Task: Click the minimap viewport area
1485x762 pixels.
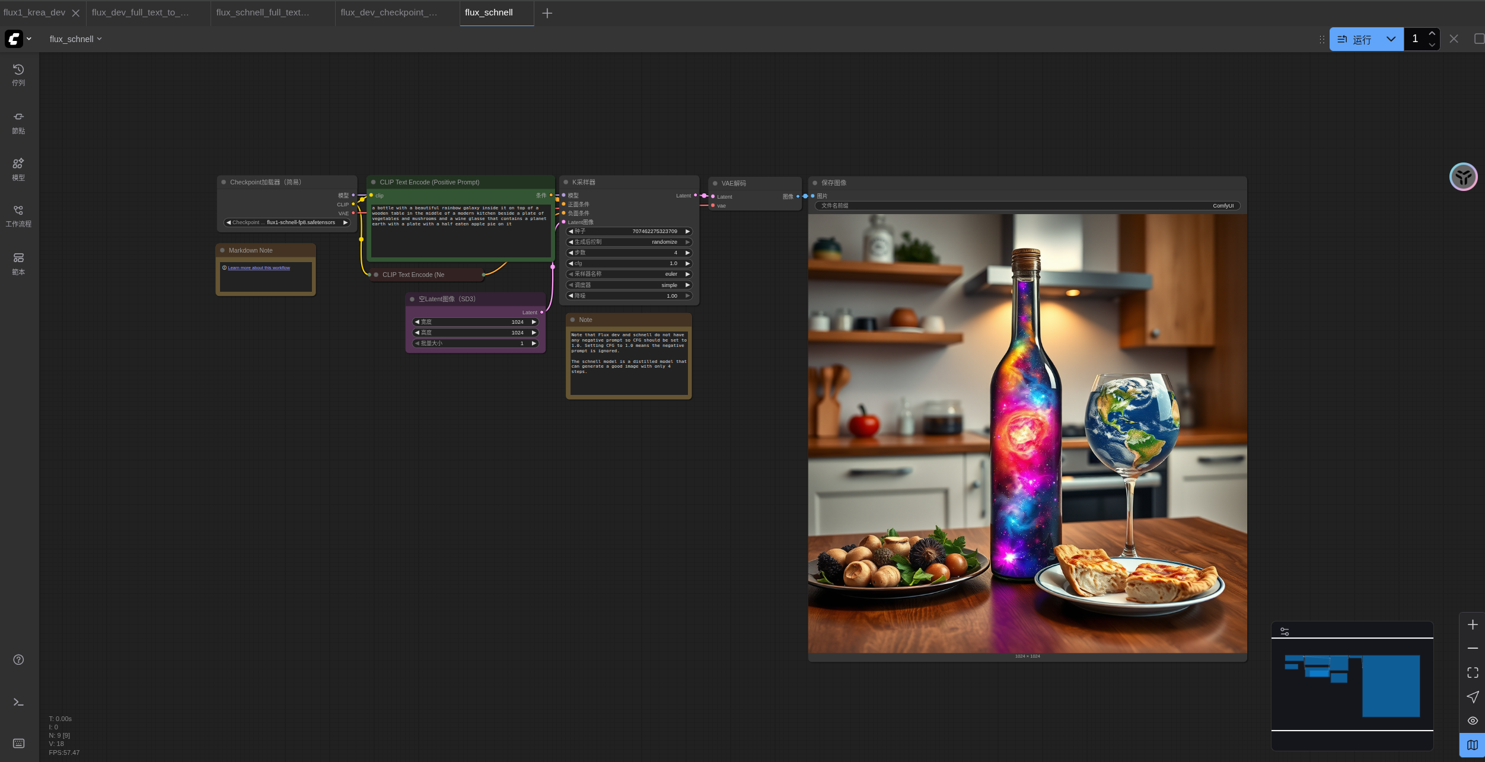Action: (x=1352, y=684)
